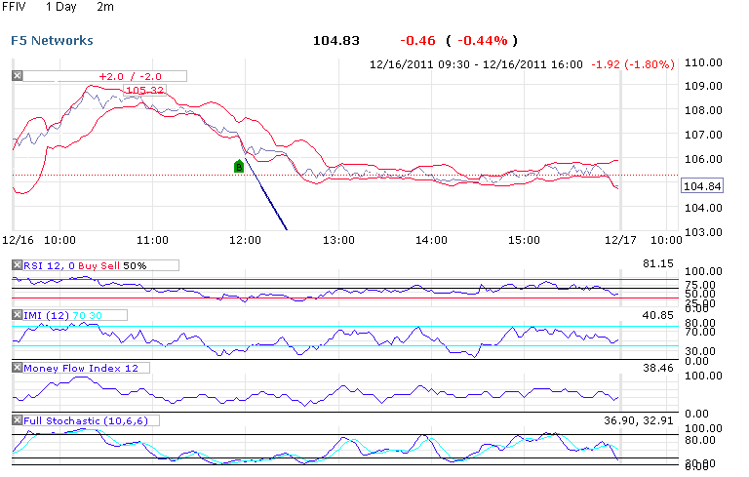Click the Full Stochastic (10,6,6) label
This screenshot has width=749, height=477.
coord(86,420)
